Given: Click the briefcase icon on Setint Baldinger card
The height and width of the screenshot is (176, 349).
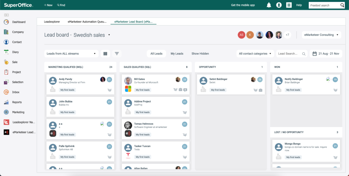Looking at the screenshot, I should tap(260, 90).
